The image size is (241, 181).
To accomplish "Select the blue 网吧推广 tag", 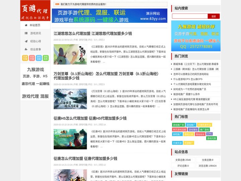I will point(177,134).
